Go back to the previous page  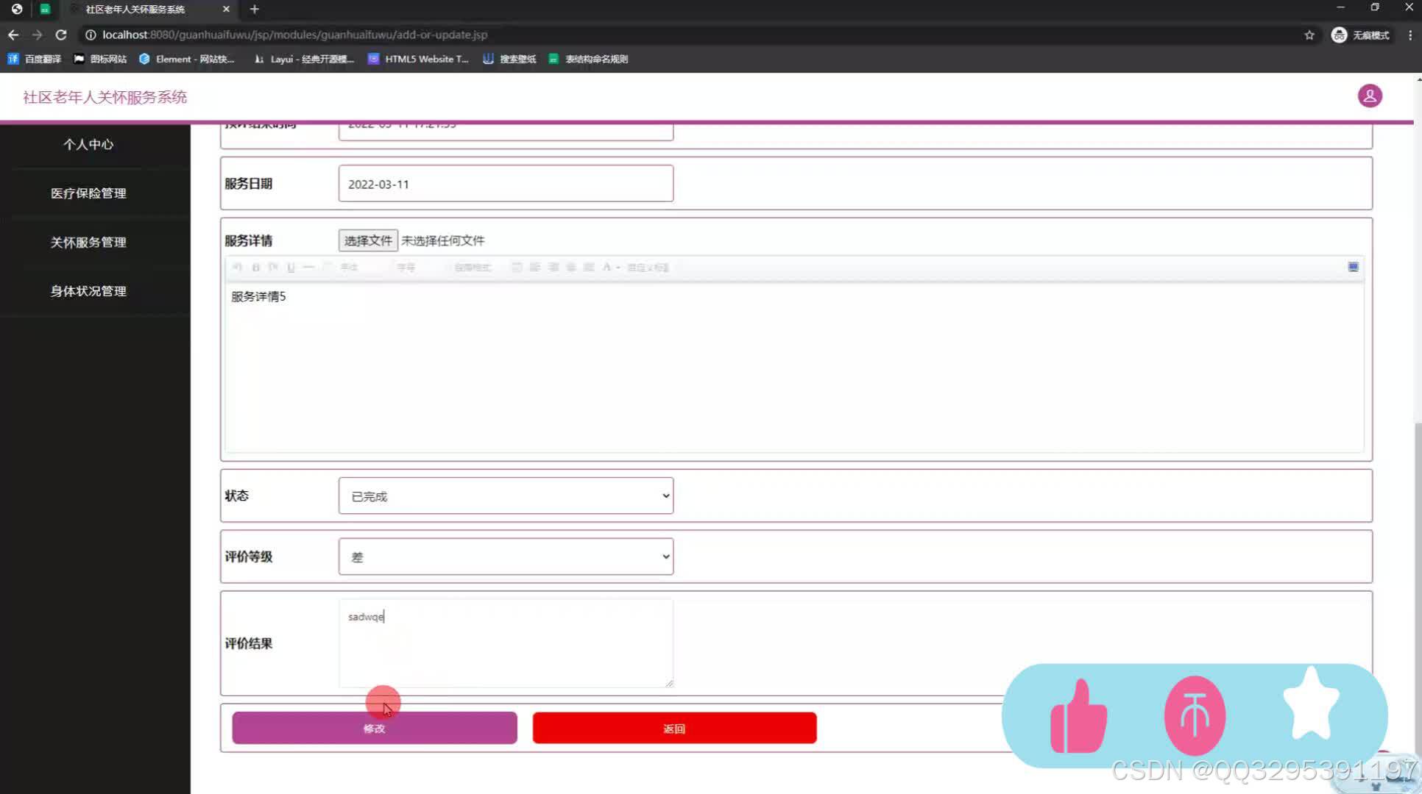(13, 35)
